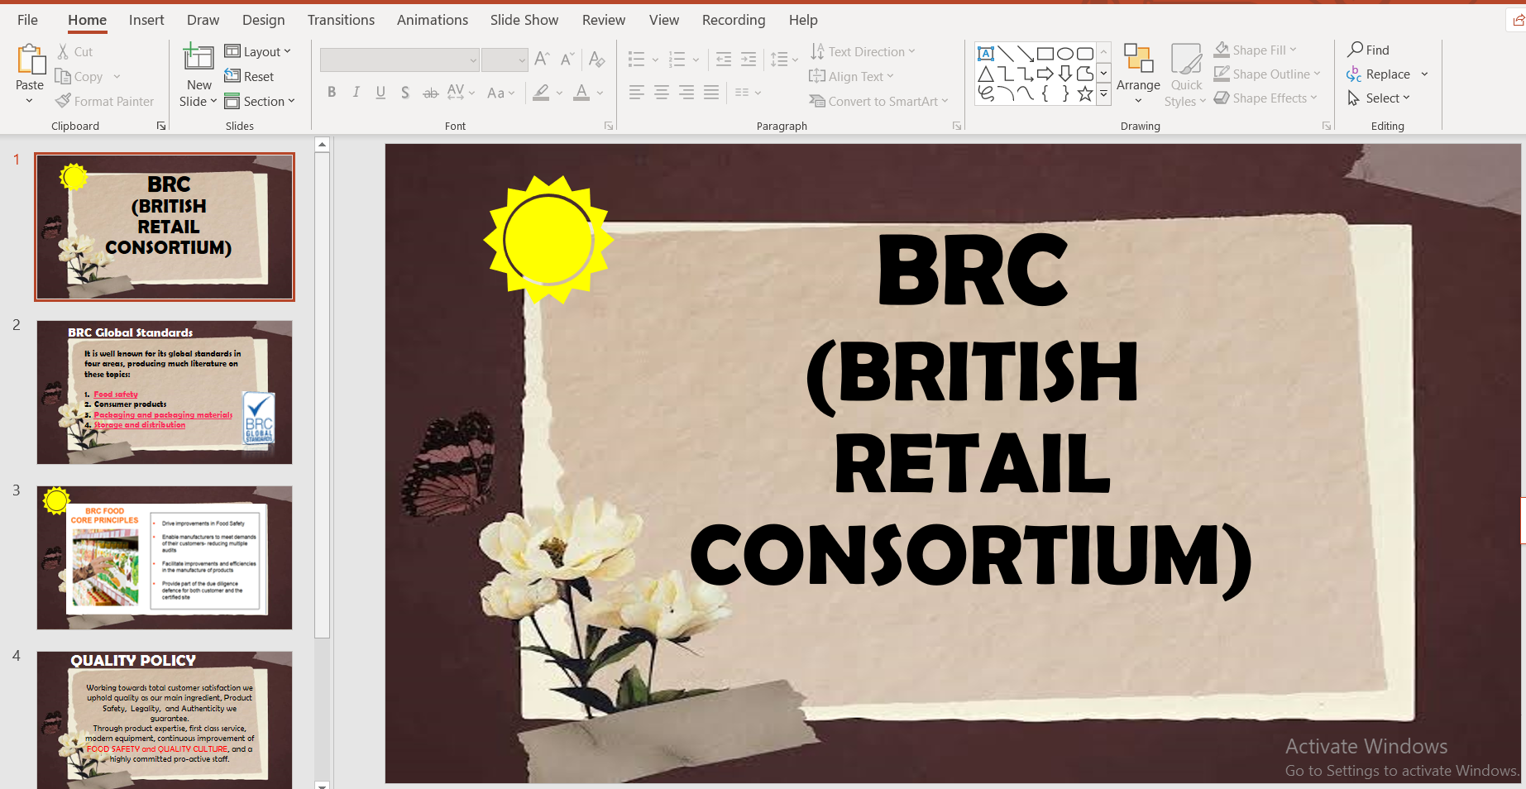The image size is (1526, 789).
Task: Open Shape Effects options
Action: [x=1265, y=98]
